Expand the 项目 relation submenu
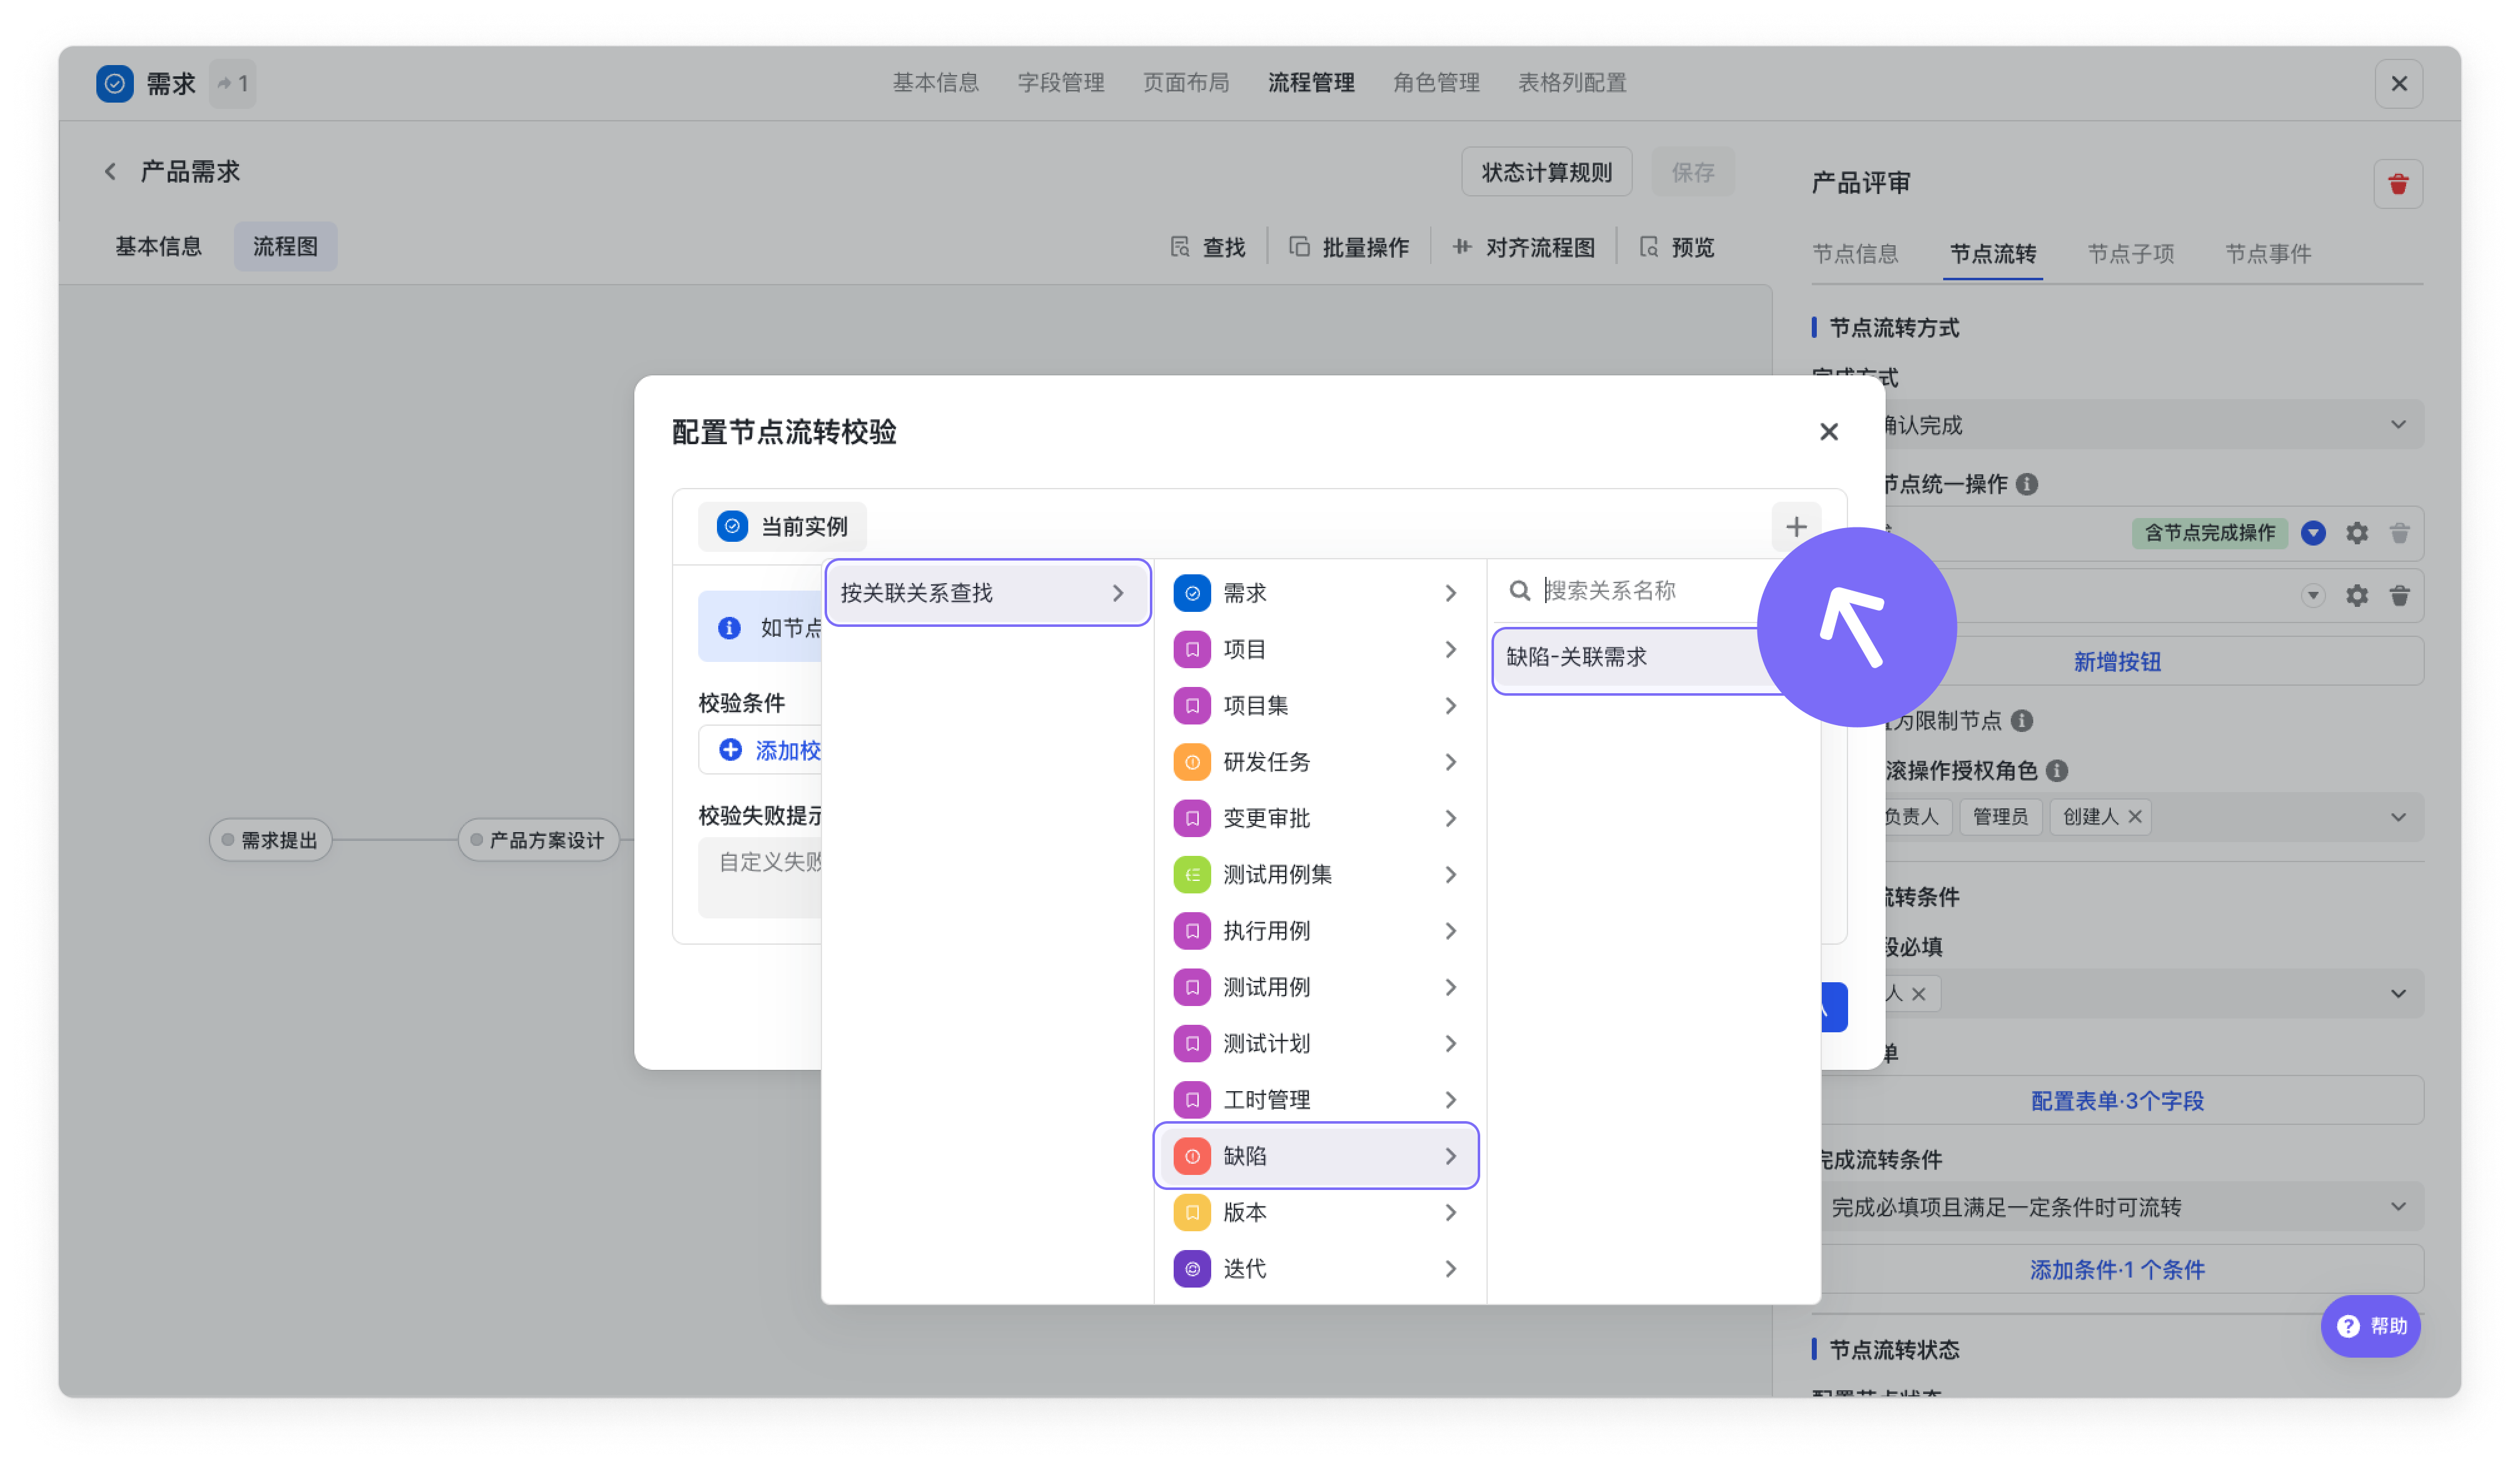 pyautogui.click(x=1450, y=650)
